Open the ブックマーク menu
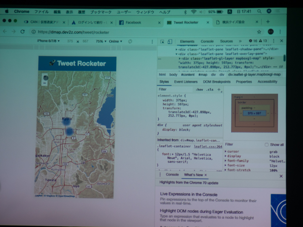This screenshot has height=227, width=303. [x=101, y=12]
